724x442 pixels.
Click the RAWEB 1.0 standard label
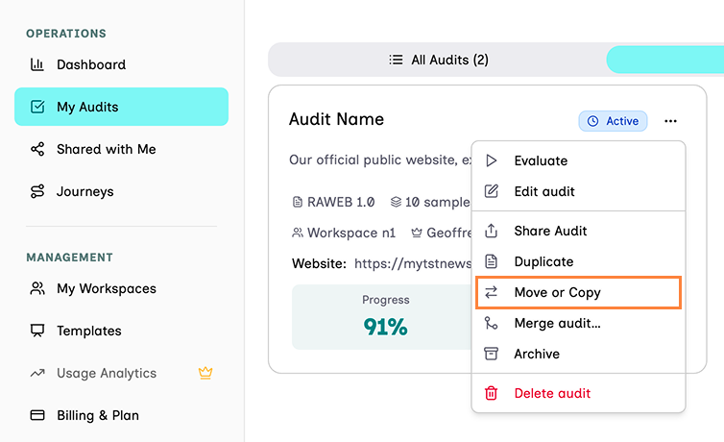point(341,203)
